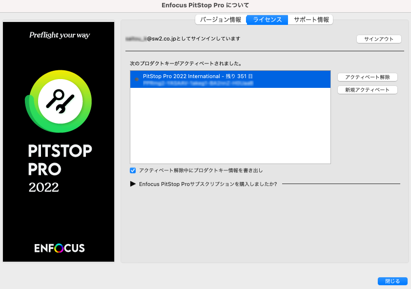Screen dimensions: 411x289
Task: Click the Preflight your way slogan
Action: click(60, 35)
